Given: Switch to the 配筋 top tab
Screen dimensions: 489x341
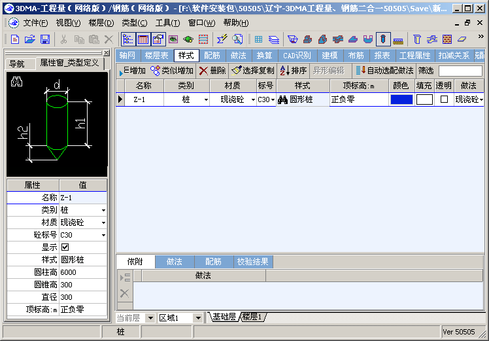Looking at the screenshot, I should coord(212,56).
